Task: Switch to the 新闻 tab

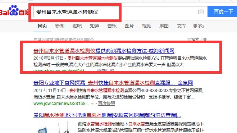Action: tap(60, 26)
